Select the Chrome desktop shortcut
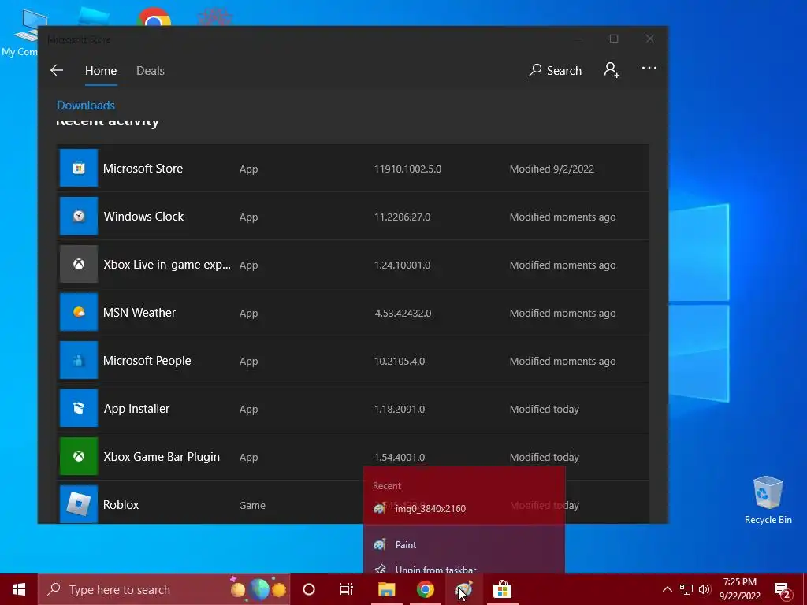The height and width of the screenshot is (605, 807). 154,17
